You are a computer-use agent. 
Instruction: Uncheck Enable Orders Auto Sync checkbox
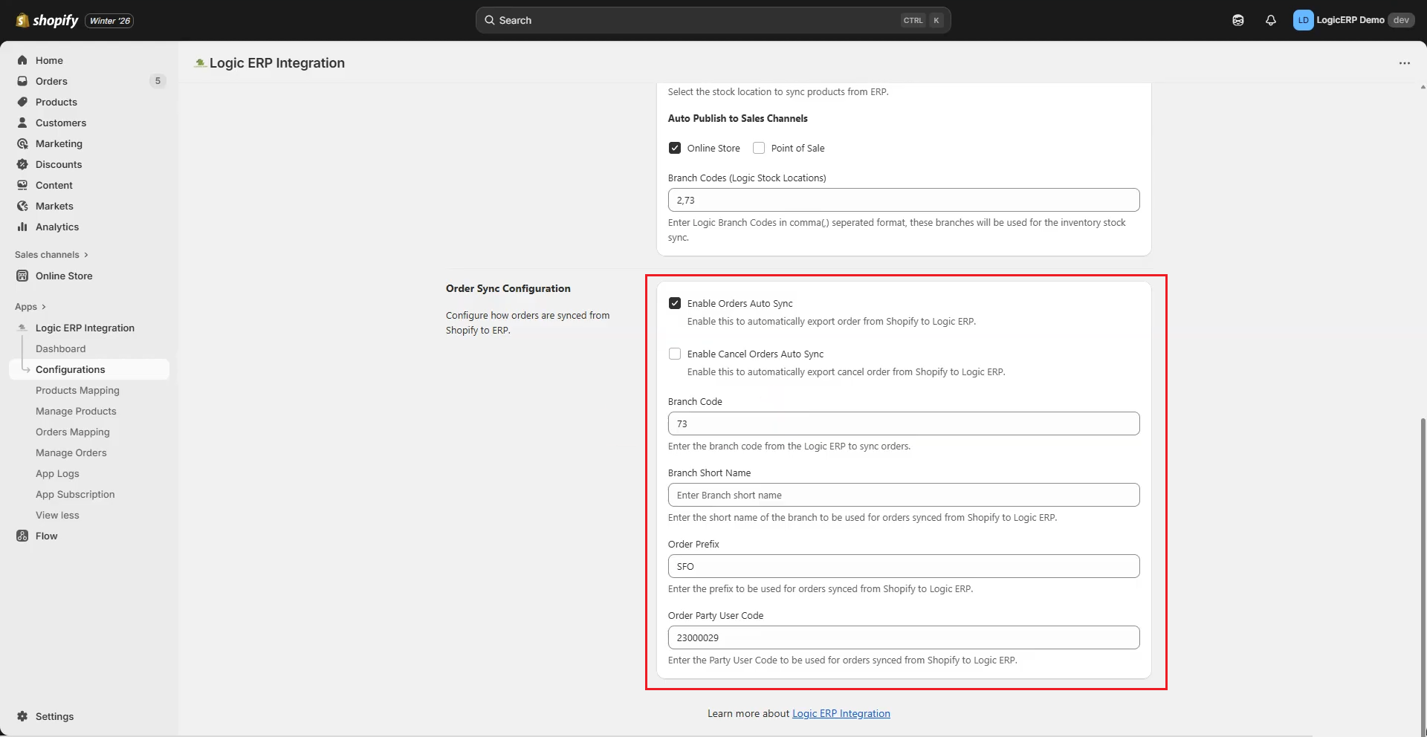click(x=675, y=303)
